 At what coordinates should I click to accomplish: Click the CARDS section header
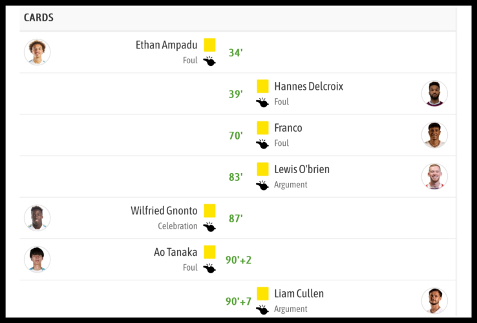tap(39, 18)
